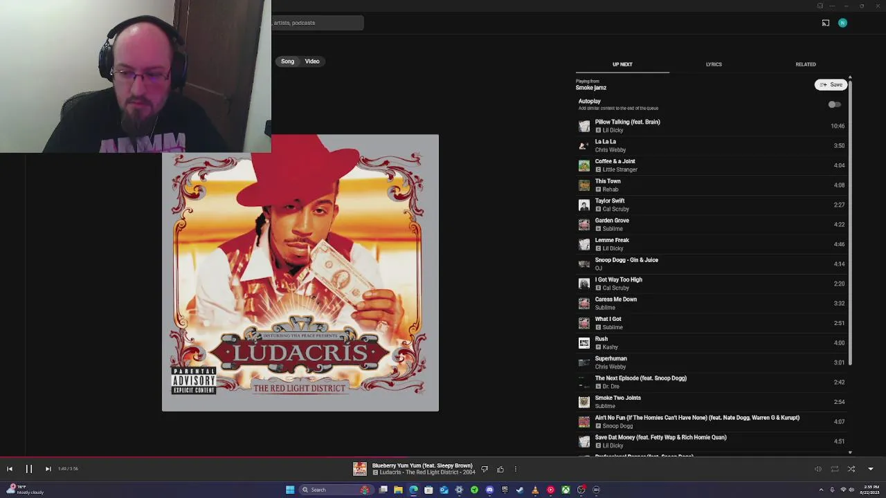Screen dimensions: 886x498
Task: Open Discord from the taskbar
Action: [x=489, y=490]
